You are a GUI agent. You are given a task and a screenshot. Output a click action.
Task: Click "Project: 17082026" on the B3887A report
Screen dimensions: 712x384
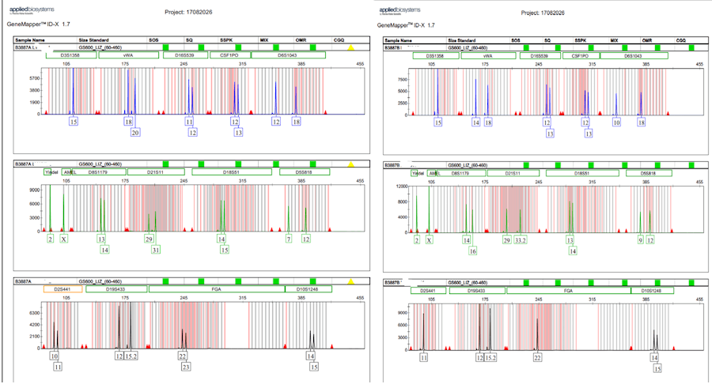pyautogui.click(x=188, y=12)
